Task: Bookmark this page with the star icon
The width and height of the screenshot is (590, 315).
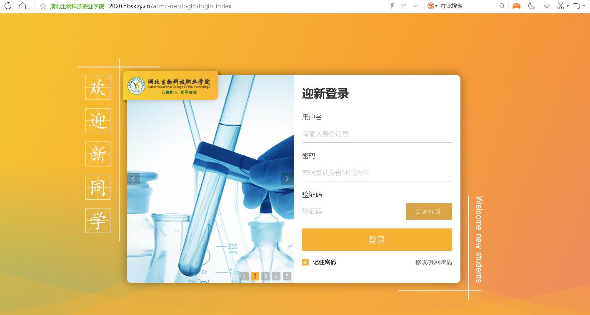Action: point(43,6)
